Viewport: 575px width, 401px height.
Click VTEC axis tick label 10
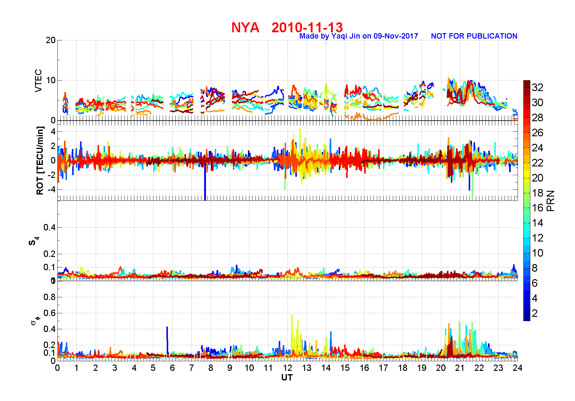click(x=50, y=80)
